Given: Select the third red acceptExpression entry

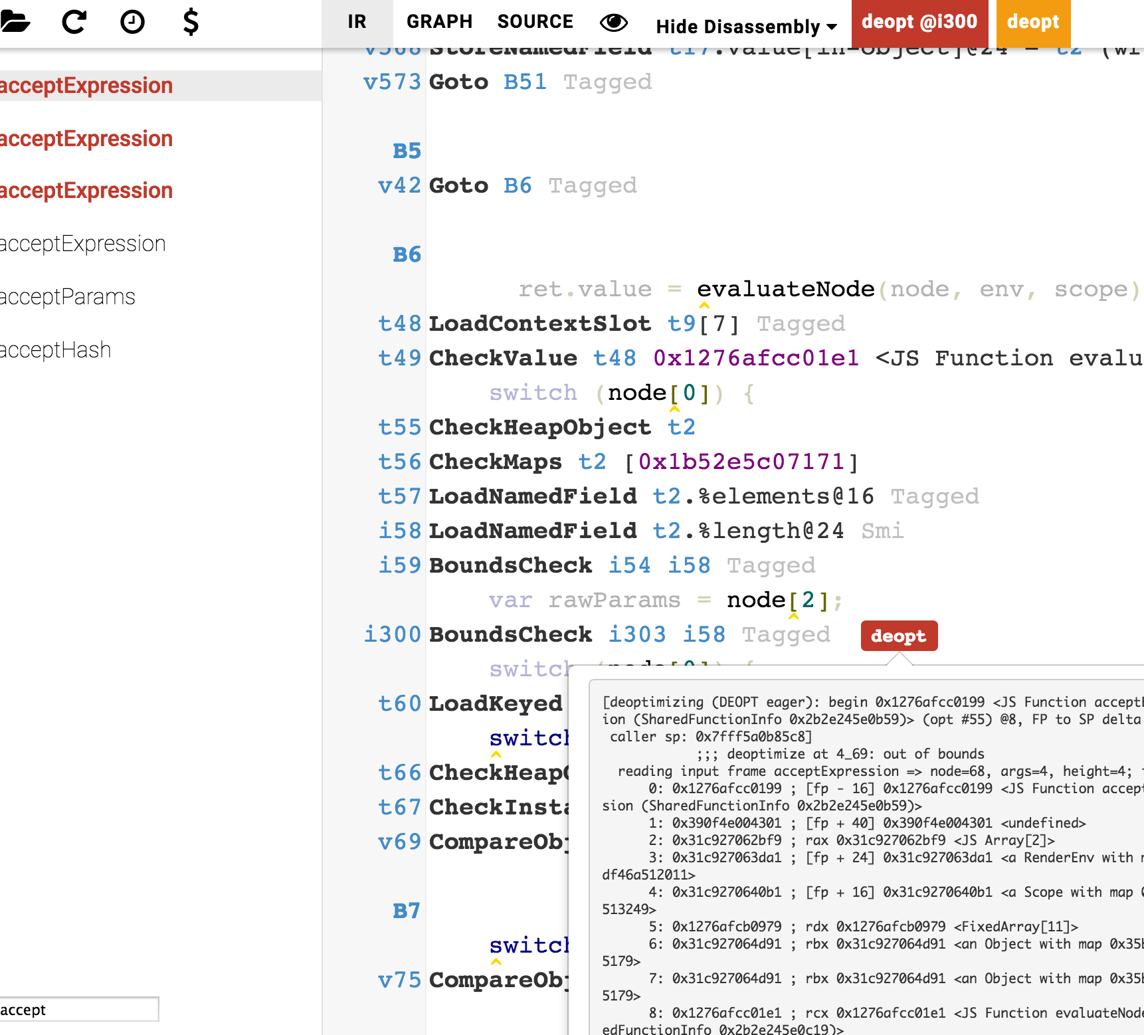Looking at the screenshot, I should click(86, 191).
